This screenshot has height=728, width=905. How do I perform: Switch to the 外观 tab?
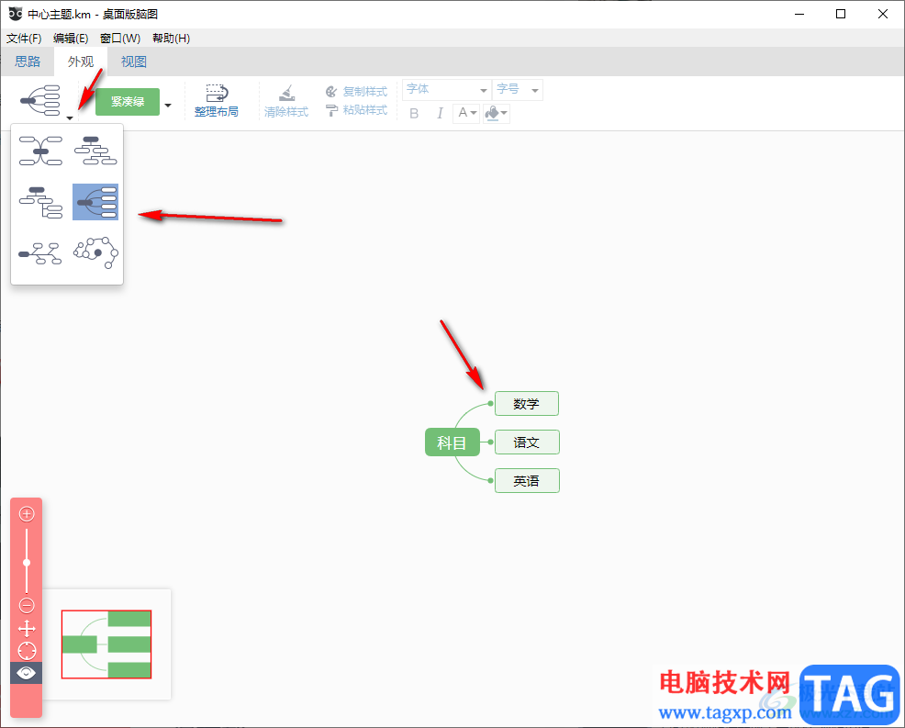pyautogui.click(x=80, y=62)
